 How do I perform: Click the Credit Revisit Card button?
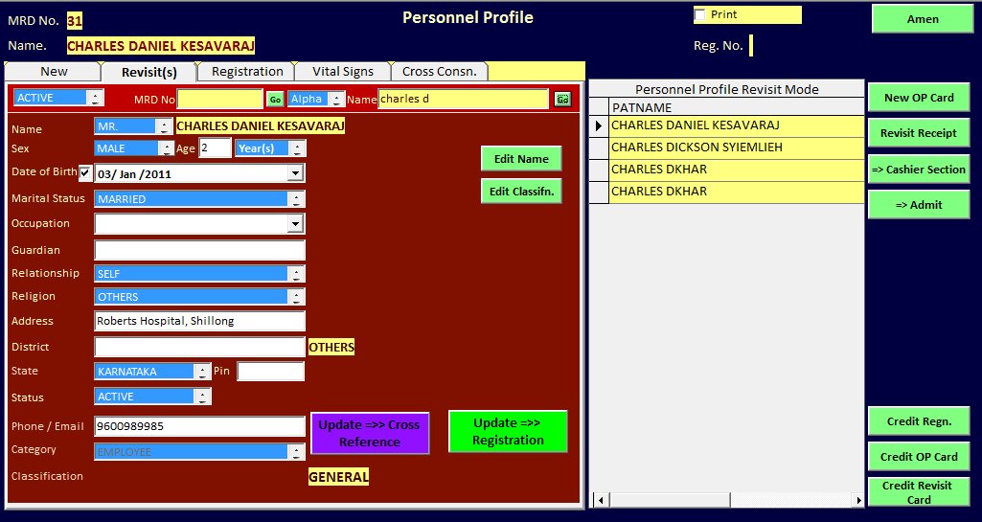(919, 492)
